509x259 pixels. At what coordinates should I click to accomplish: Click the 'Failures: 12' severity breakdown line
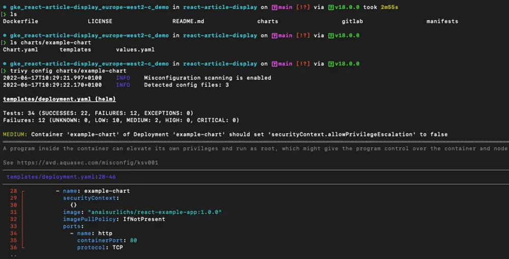click(121, 120)
